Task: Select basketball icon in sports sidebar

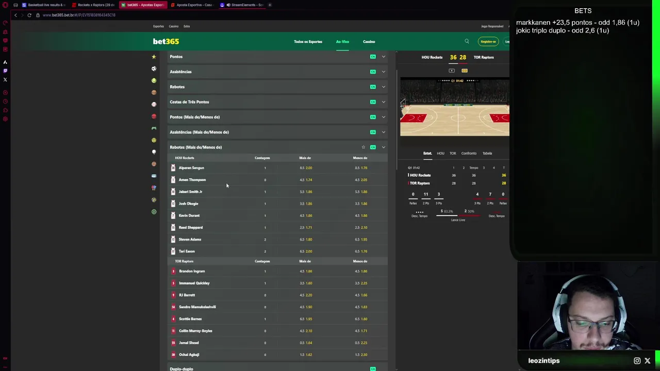Action: 154,92
